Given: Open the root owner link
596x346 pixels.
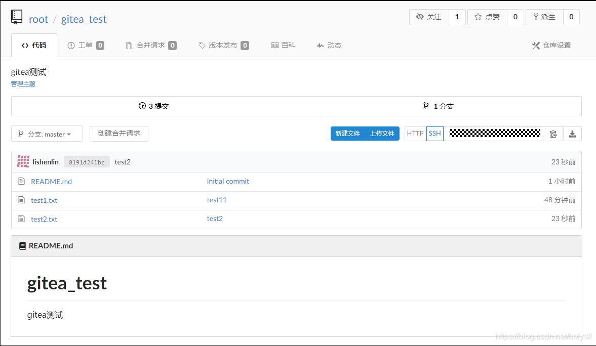Looking at the screenshot, I should coord(38,19).
